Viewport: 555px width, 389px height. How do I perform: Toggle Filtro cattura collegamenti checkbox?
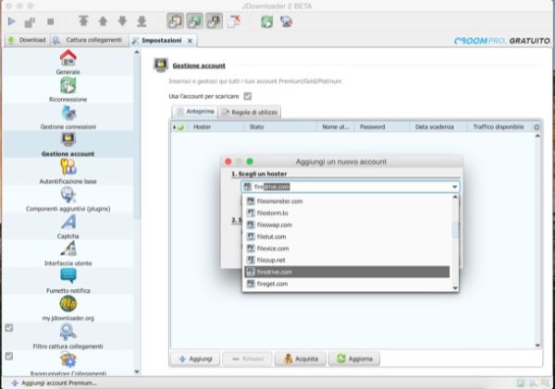click(8, 328)
